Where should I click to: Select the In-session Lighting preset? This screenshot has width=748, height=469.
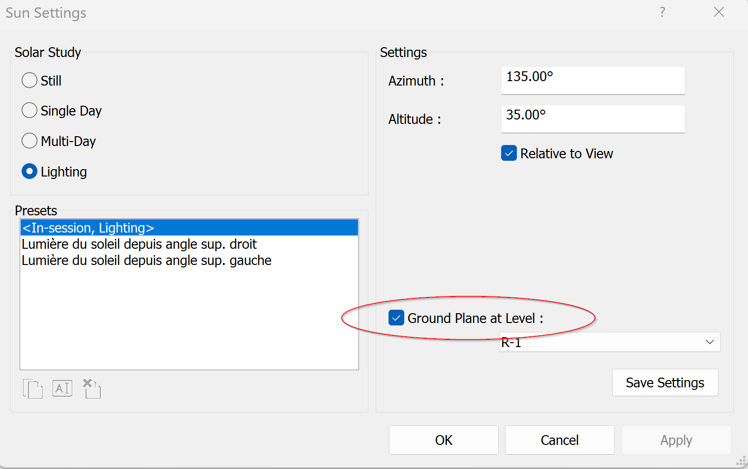click(189, 227)
